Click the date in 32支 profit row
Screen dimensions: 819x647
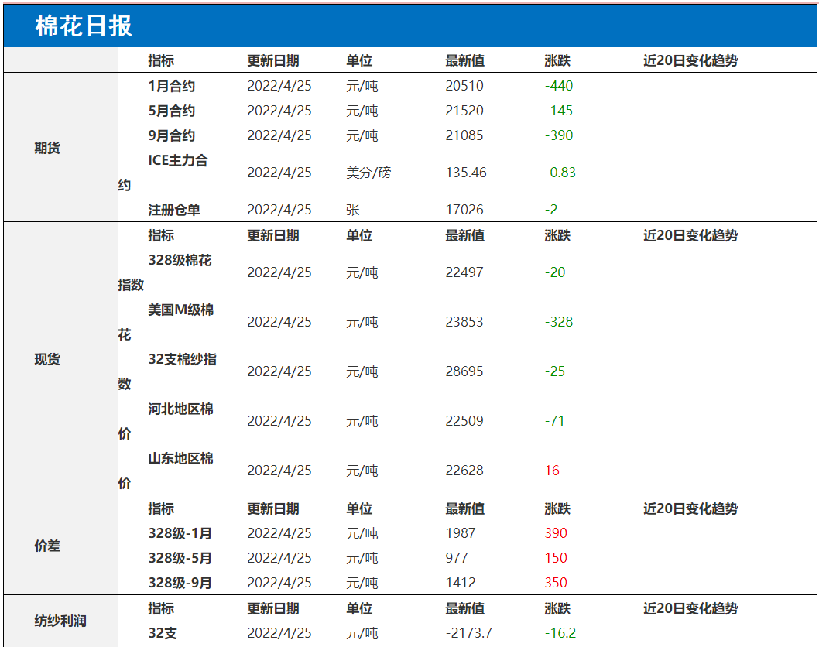279,633
